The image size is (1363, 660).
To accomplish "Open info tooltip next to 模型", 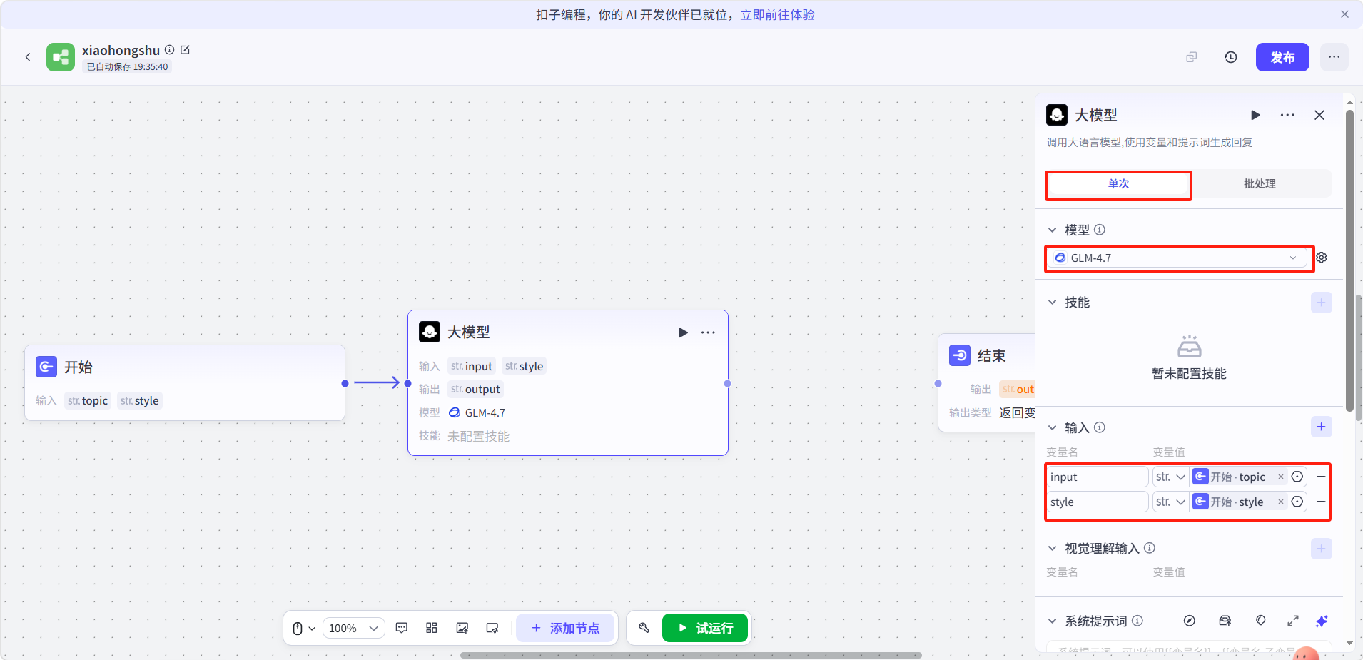I will (1100, 230).
